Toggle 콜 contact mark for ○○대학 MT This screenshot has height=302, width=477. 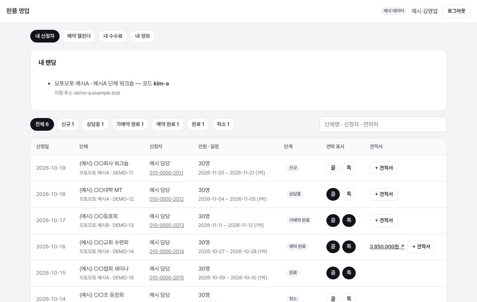(x=333, y=194)
